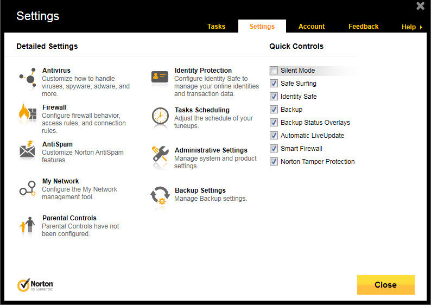The height and width of the screenshot is (305, 431).
Task: Click the yellow Close button
Action: (385, 285)
